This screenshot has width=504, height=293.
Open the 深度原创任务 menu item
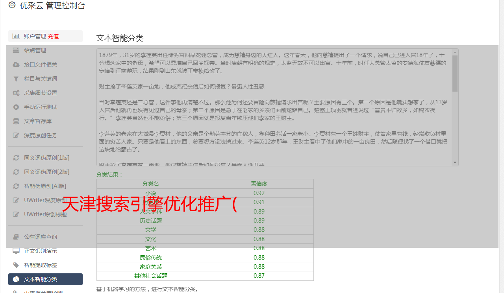[40, 135]
